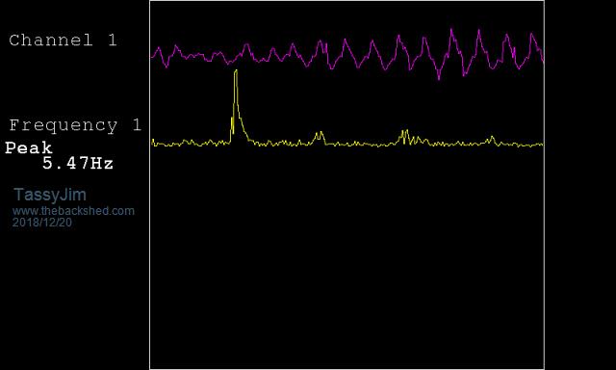
Task: Click the TassyJim watermark name
Action: click(50, 195)
